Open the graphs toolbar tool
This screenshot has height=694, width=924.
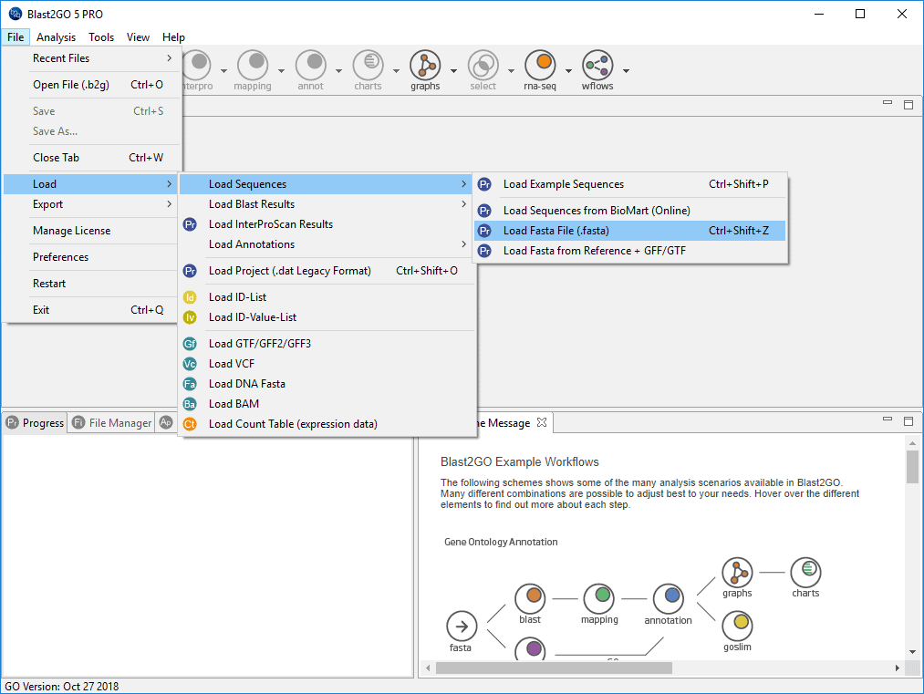tap(425, 65)
